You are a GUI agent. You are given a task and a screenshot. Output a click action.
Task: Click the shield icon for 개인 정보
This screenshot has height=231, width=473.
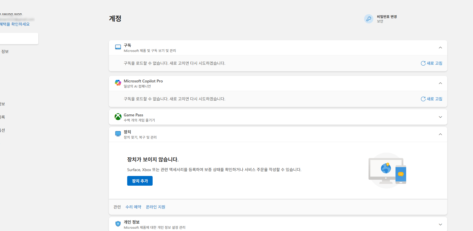(x=118, y=224)
